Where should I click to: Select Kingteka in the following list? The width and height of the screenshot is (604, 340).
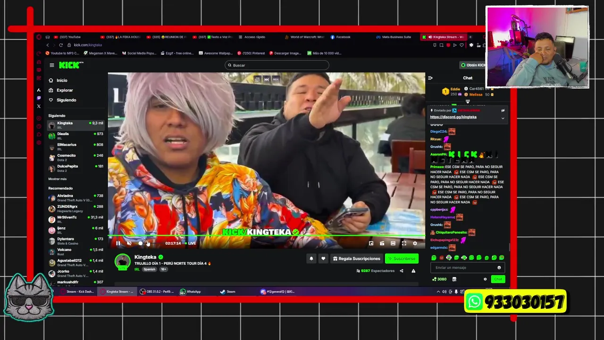point(75,125)
